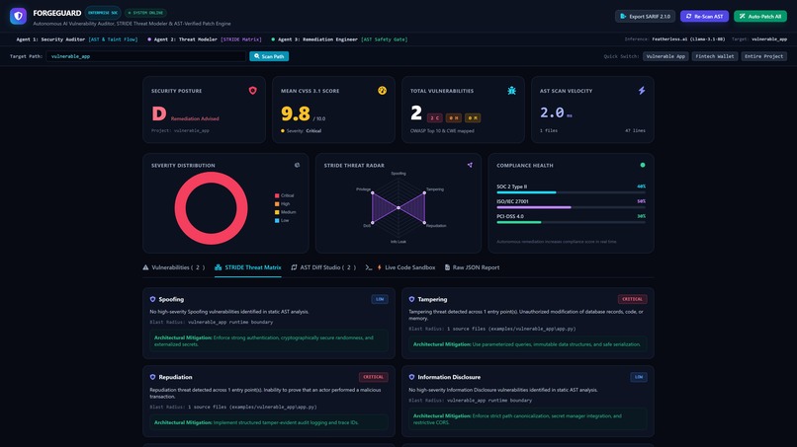Click the System Online status badge
This screenshot has height=447, width=797.
coord(146,13)
